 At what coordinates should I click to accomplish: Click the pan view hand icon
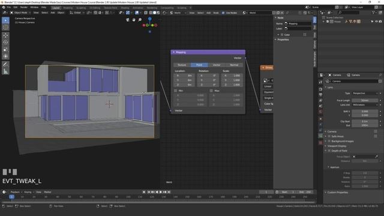134,20
